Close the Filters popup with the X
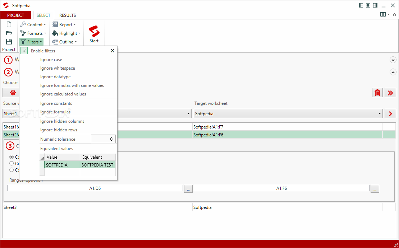The height and width of the screenshot is (248, 399). coord(113,51)
